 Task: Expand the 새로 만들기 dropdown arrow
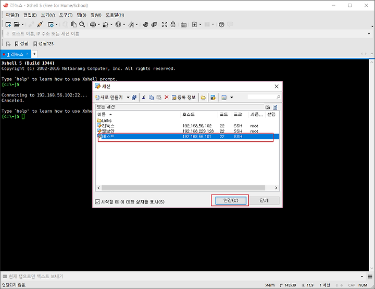point(128,98)
